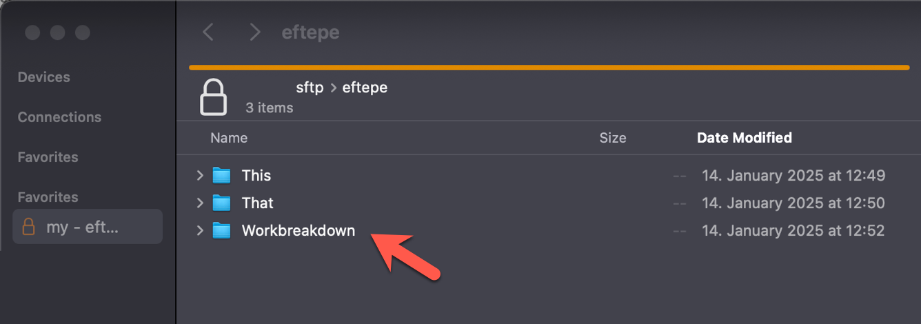Screen dimensions: 921x324
Task: Click the orange lock icon in sidebar
Action: point(29,227)
